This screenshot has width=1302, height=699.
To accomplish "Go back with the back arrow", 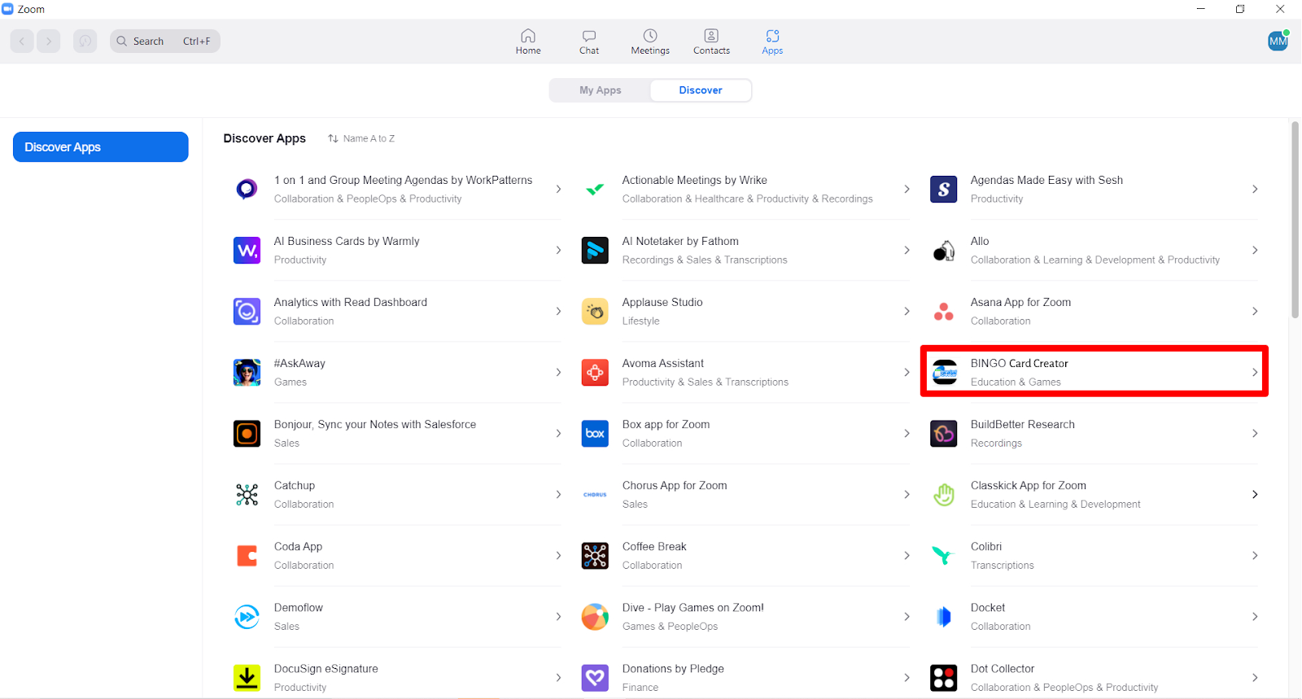I will coord(22,42).
